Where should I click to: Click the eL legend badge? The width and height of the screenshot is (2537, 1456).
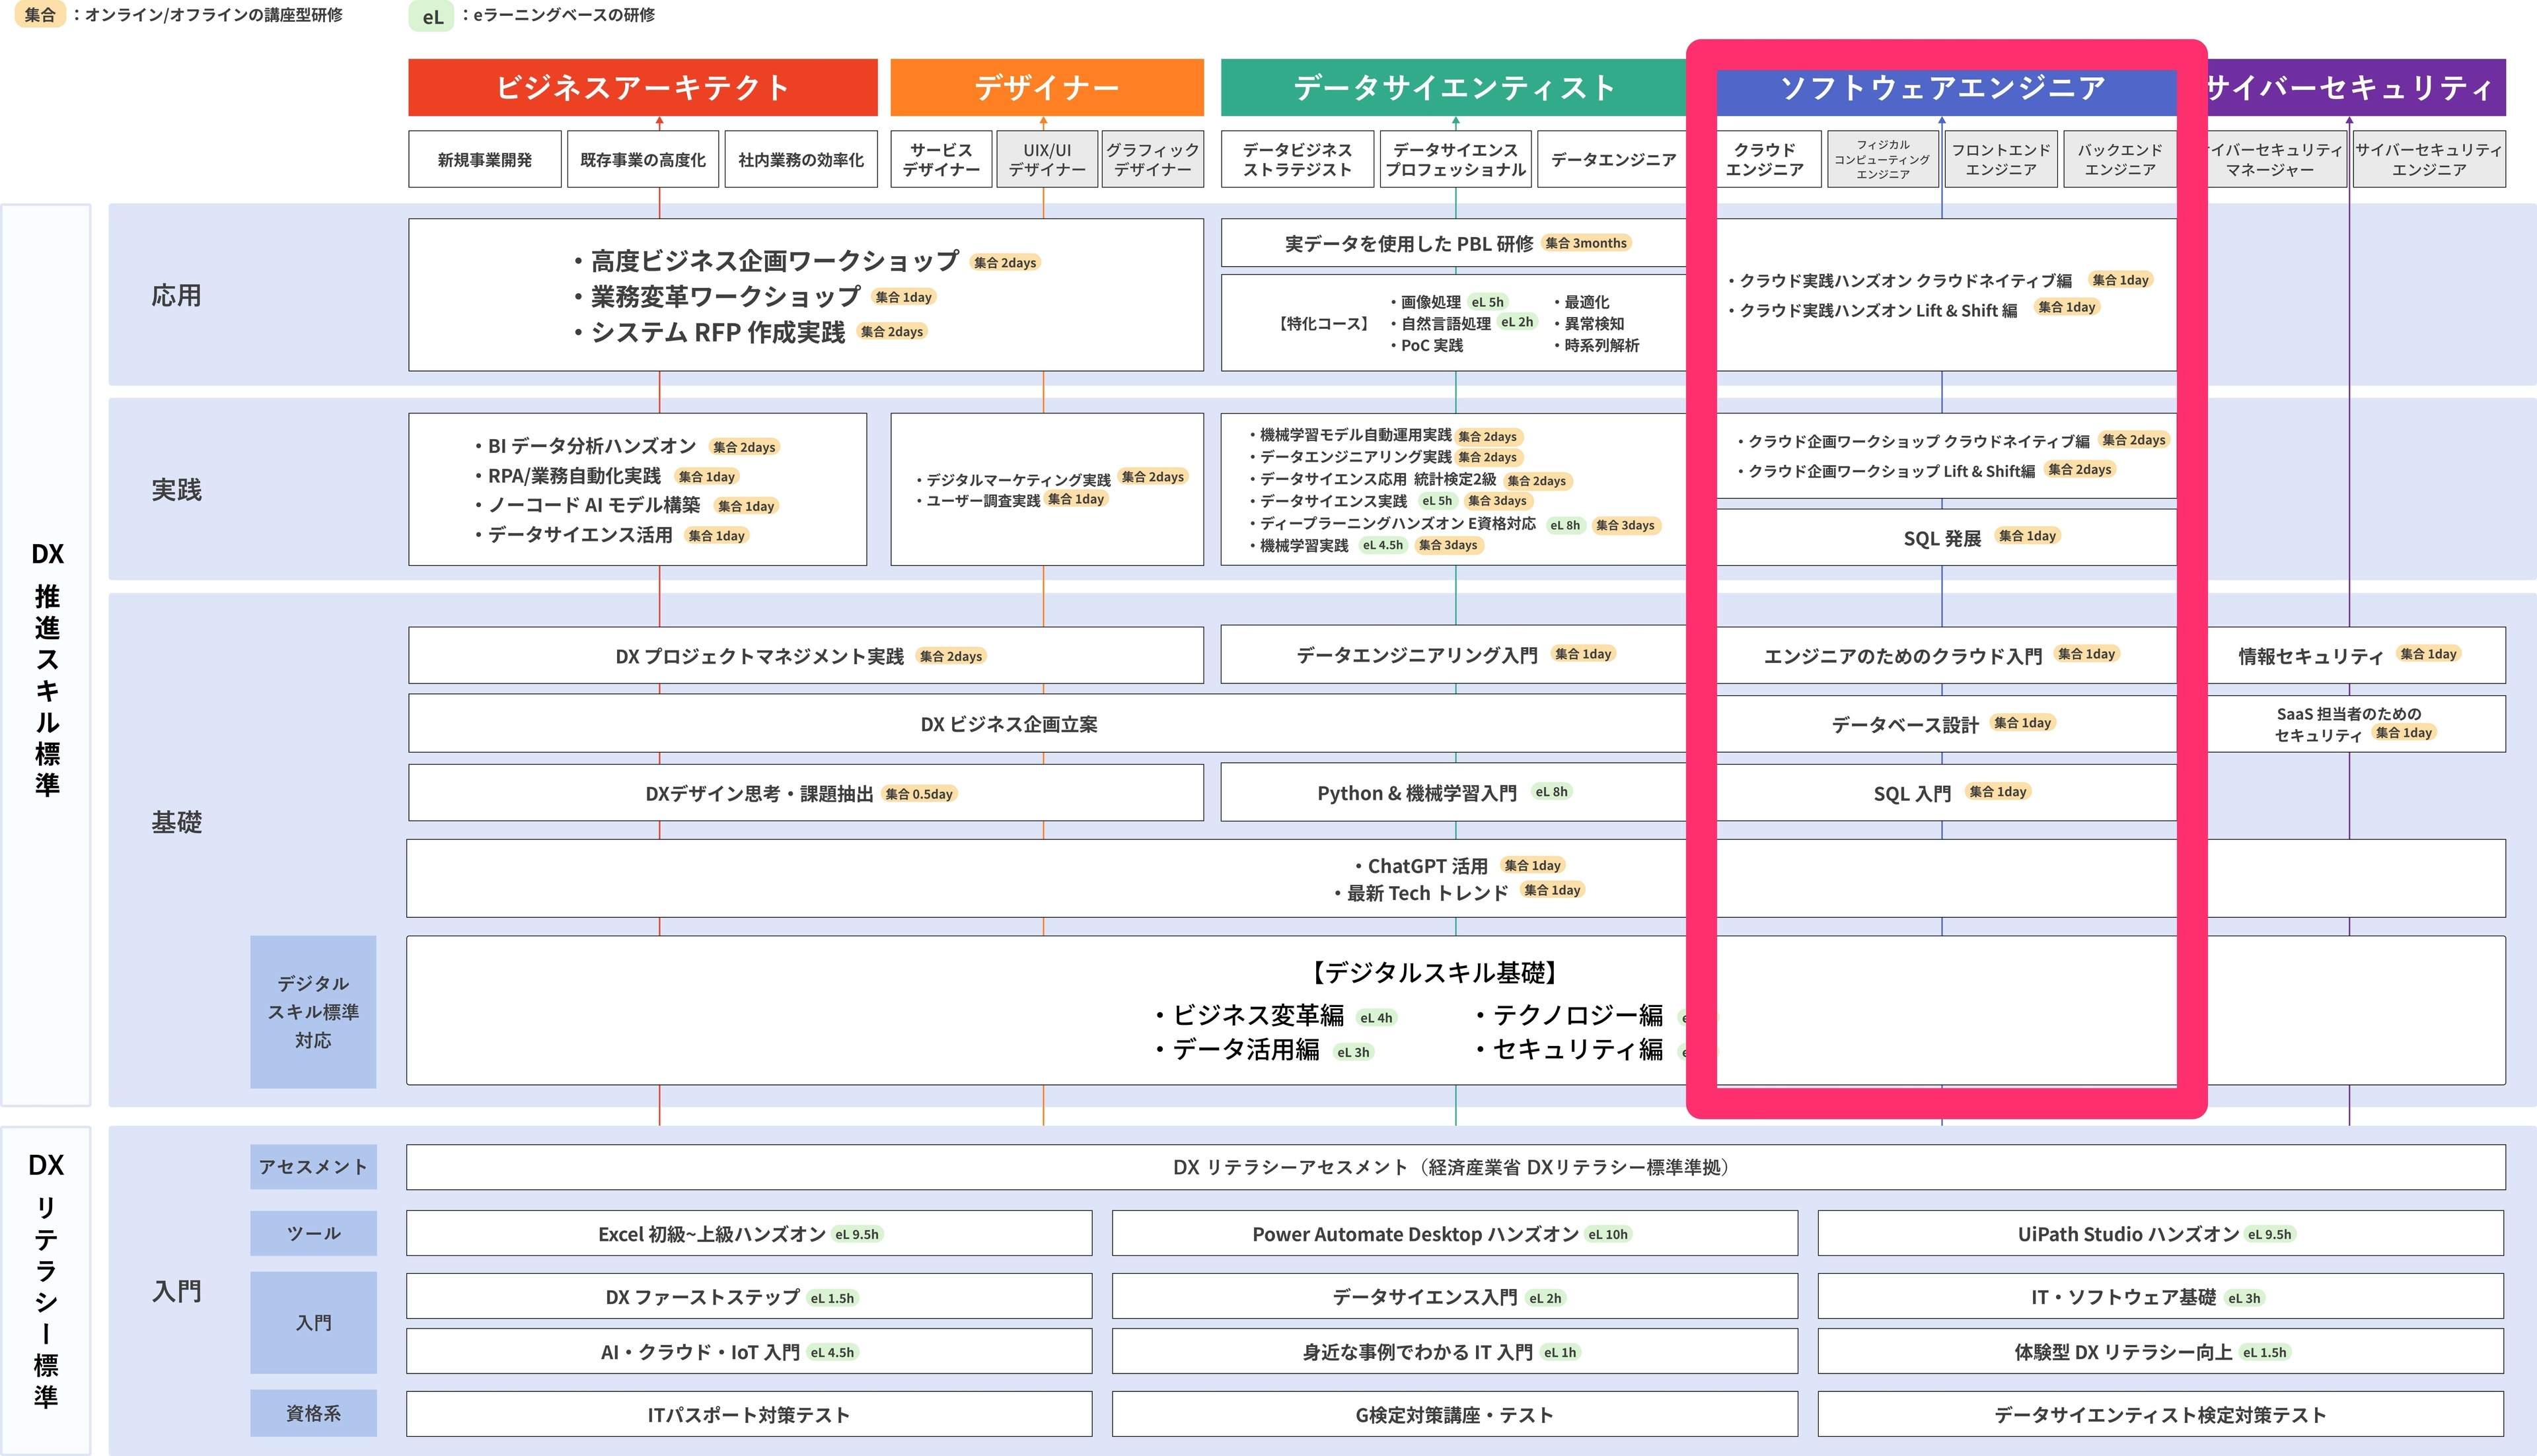(x=431, y=16)
